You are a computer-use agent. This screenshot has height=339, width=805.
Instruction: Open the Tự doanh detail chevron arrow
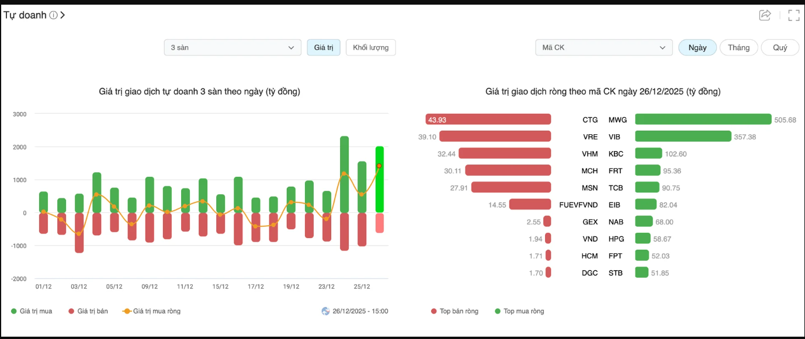click(63, 15)
